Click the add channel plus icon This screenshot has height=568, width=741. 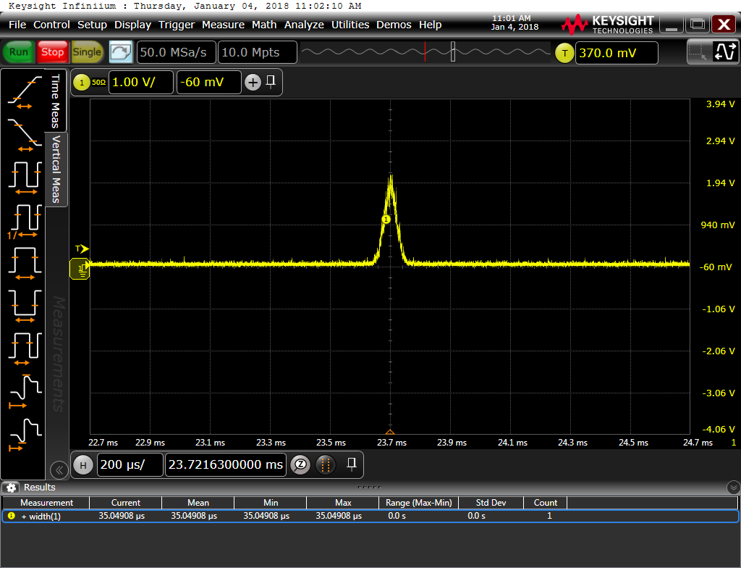coord(253,83)
